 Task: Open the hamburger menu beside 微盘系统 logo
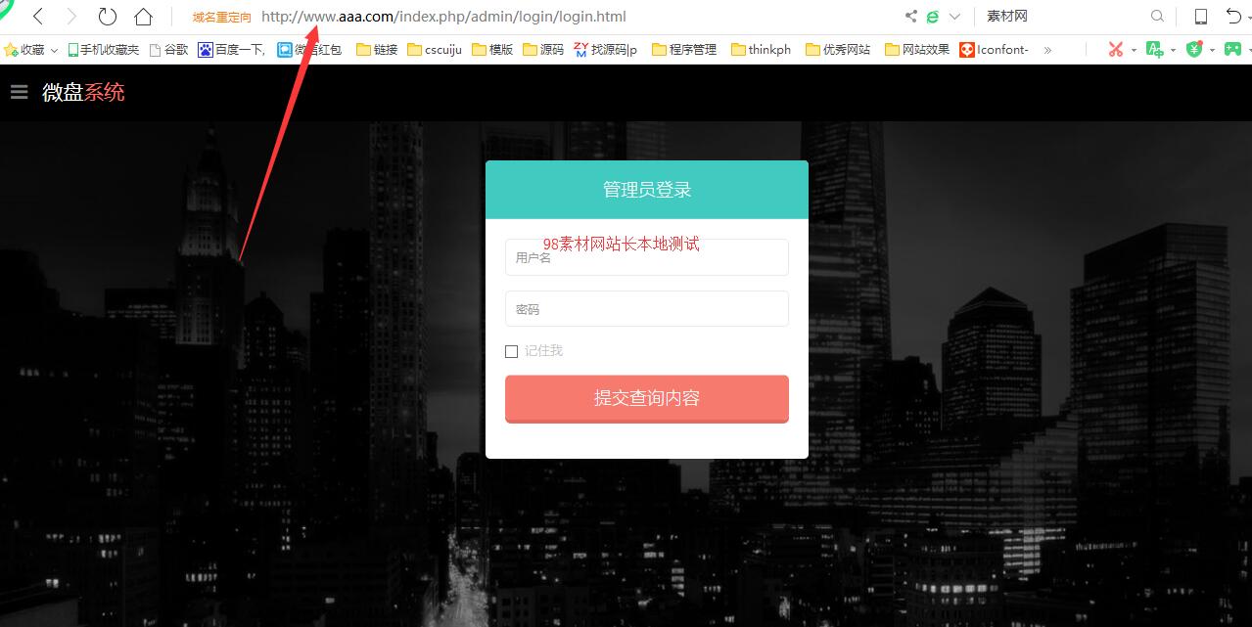pyautogui.click(x=19, y=91)
